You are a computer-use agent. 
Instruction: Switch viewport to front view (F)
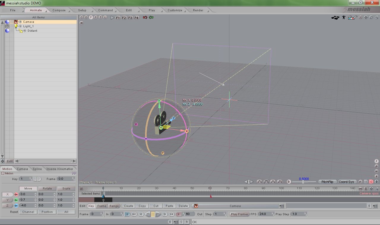pyautogui.click(x=96, y=17)
